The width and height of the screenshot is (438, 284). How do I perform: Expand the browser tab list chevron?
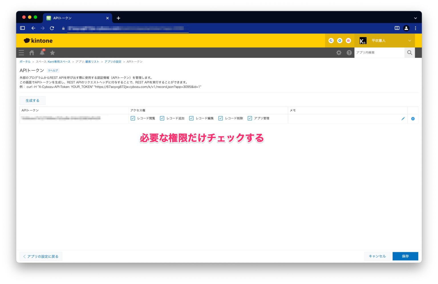click(x=415, y=18)
